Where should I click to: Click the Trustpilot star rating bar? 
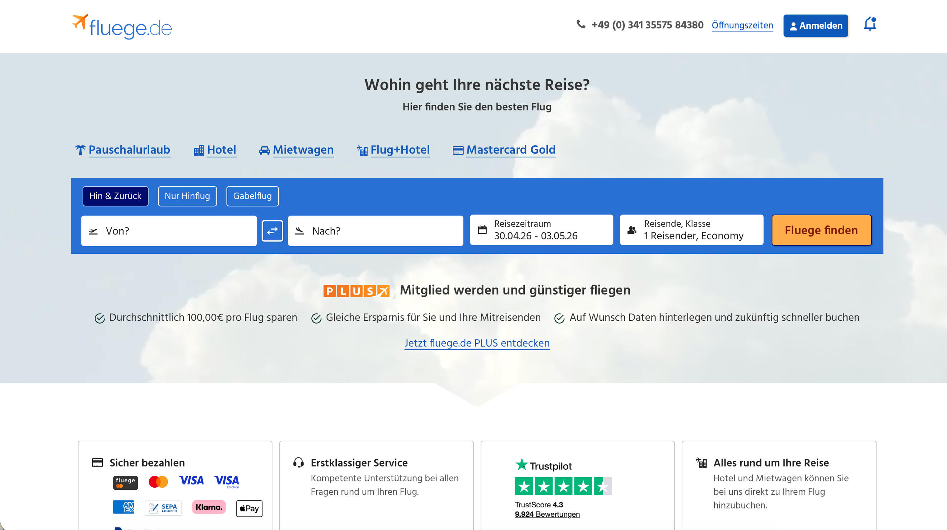tap(563, 486)
